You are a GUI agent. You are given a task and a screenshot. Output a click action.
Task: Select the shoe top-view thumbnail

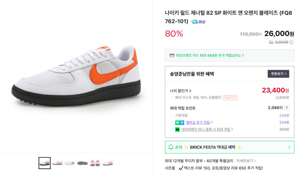(70, 163)
